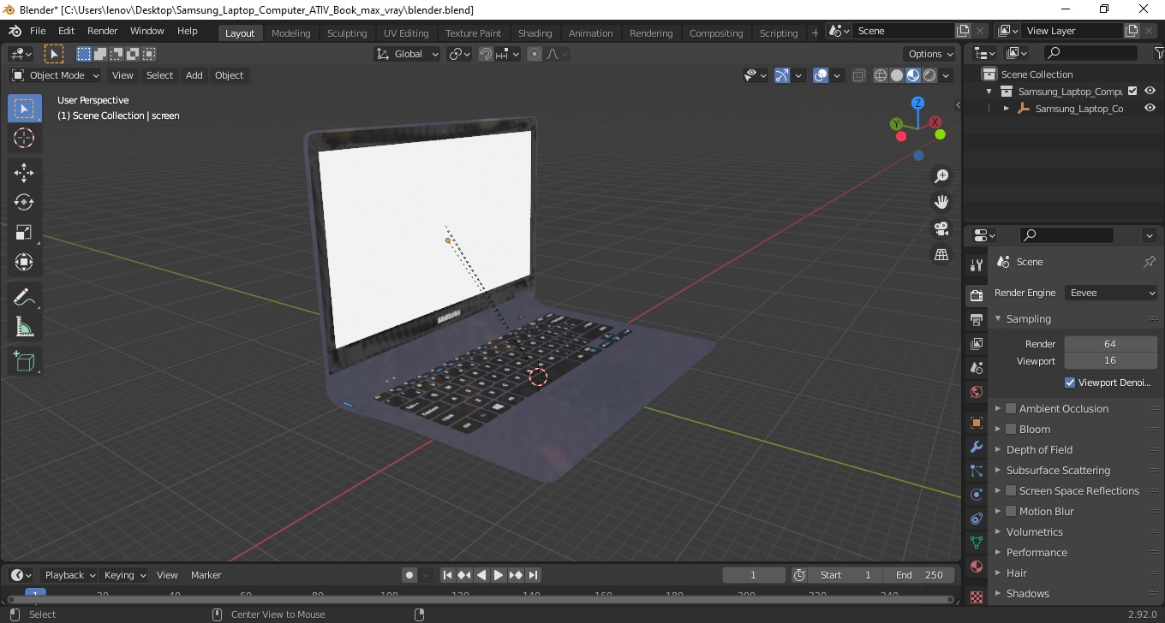Screen dimensions: 1165x623
Task: Hide Samsung_Laptop_Co object with eye icon
Action: pyautogui.click(x=1150, y=109)
